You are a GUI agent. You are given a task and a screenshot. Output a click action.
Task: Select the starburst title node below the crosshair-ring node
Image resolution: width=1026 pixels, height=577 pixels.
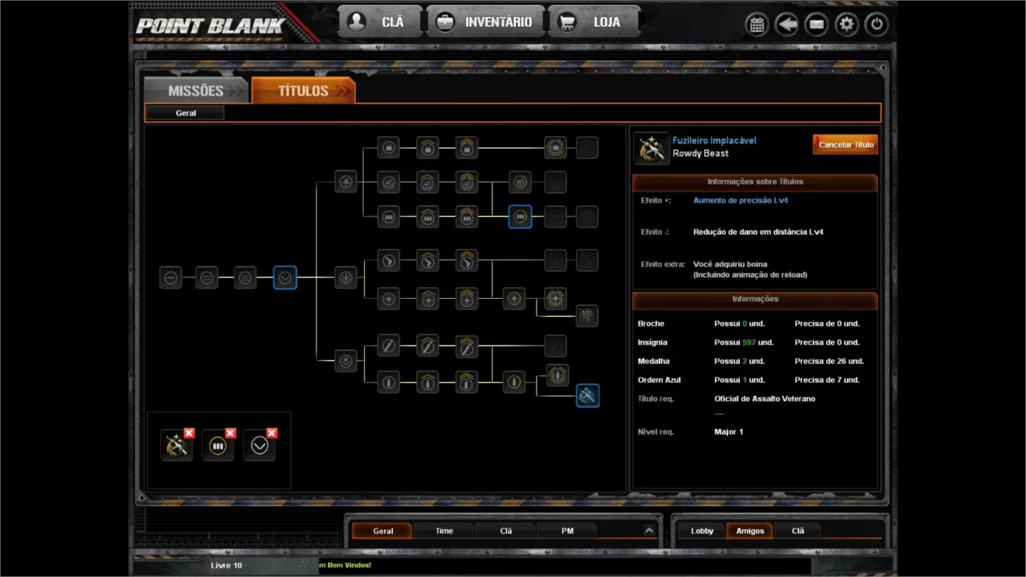(x=587, y=316)
